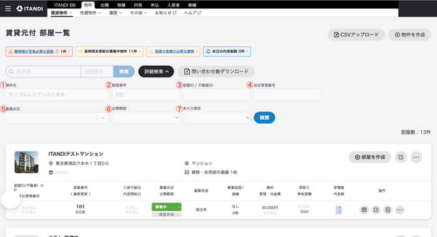Open the 物確 tab

(121, 5)
